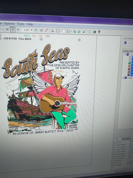Image resolution: width=133 pixels, height=178 pixels.
Task: Click the '170' ink label
Action: coord(40,36)
